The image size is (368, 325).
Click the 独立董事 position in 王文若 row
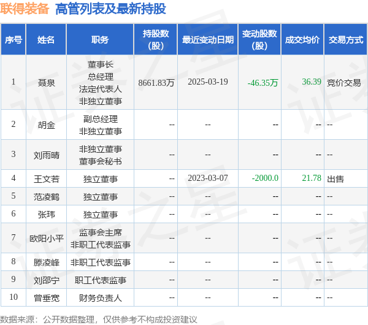[101, 179]
